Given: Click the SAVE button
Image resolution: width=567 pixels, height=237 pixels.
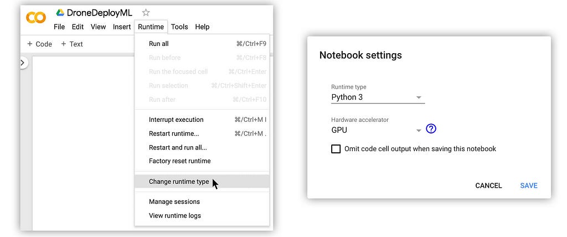Looking at the screenshot, I should (x=529, y=186).
